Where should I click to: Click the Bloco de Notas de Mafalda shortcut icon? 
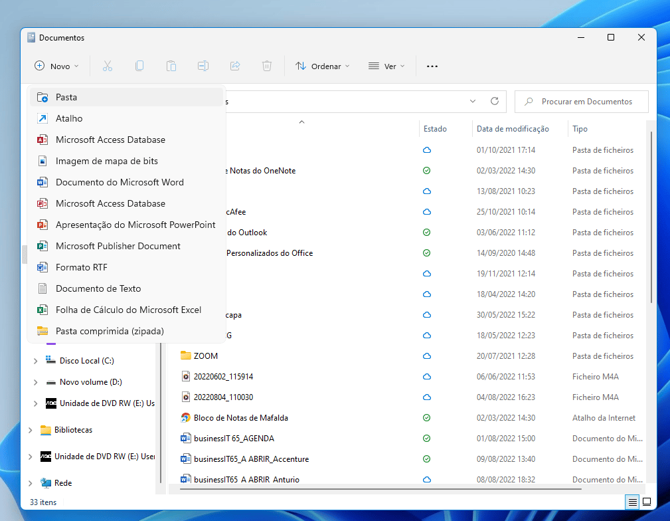coord(185,418)
